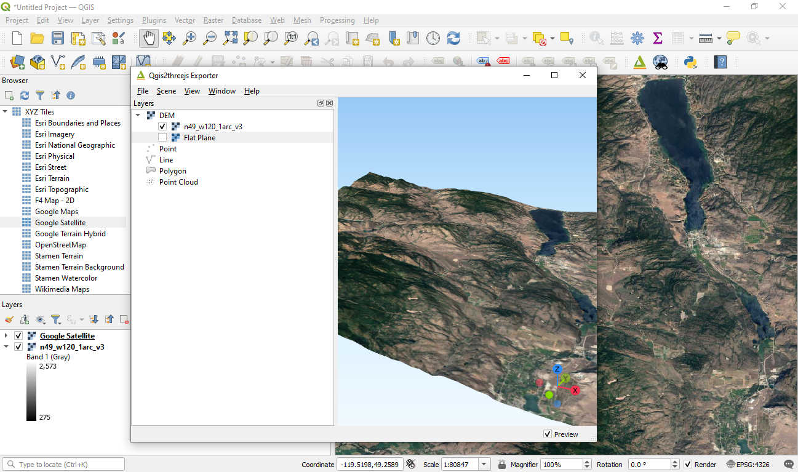The width and height of the screenshot is (798, 472).
Task: Enable the Flat Plane layer checkbox
Action: 162,138
